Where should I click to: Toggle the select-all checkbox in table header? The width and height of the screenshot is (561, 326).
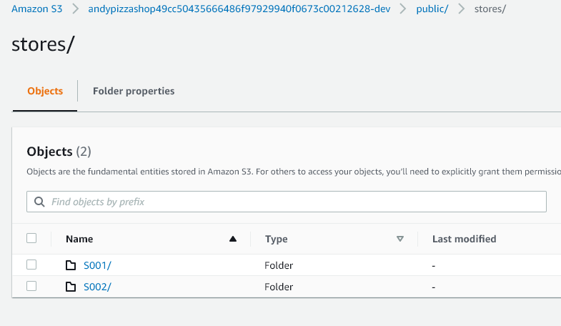click(x=31, y=239)
